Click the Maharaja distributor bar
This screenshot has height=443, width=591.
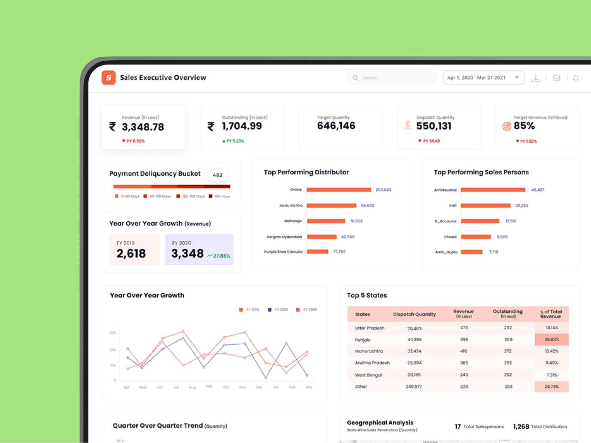point(326,221)
